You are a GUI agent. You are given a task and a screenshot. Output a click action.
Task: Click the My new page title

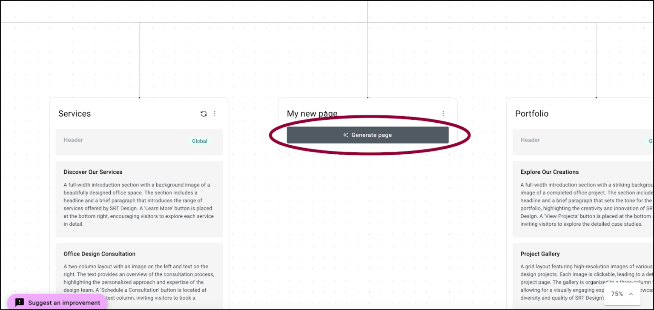point(312,113)
